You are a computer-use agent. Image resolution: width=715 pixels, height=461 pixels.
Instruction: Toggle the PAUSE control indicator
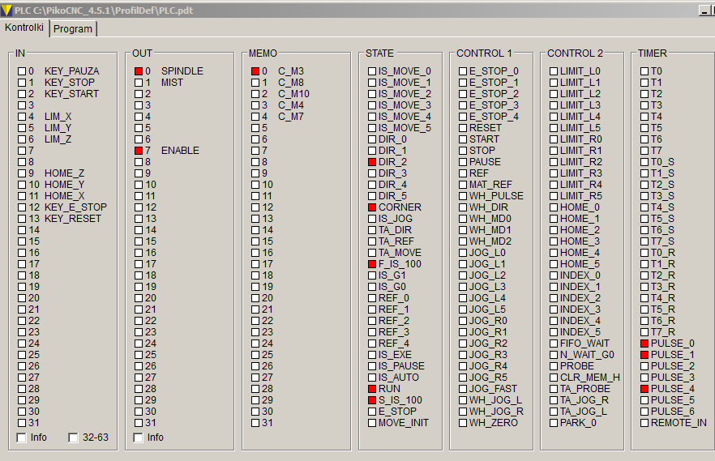coord(463,162)
